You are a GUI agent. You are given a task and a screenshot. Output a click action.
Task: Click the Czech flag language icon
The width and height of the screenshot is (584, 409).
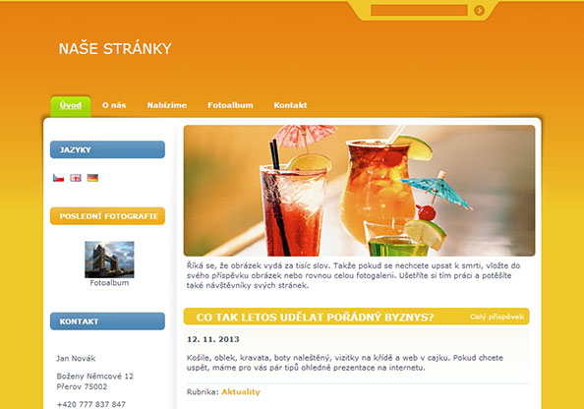pyautogui.click(x=58, y=178)
